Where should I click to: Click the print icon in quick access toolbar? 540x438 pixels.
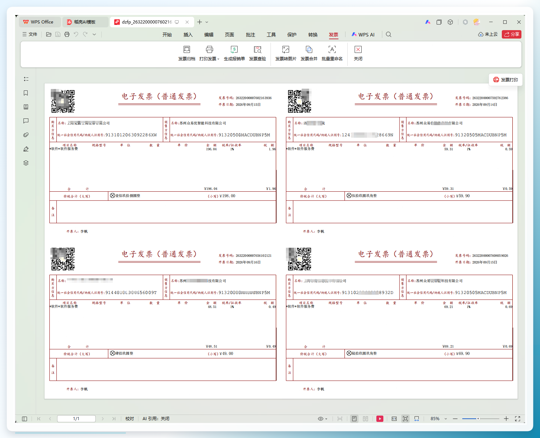[x=67, y=34]
